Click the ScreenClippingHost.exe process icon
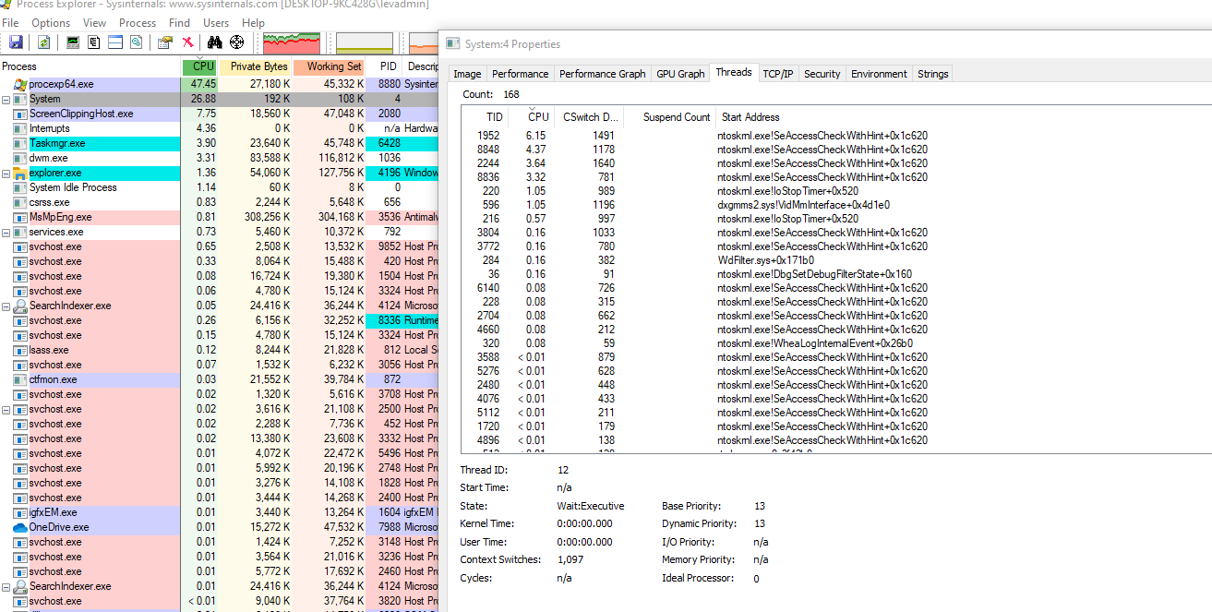The height and width of the screenshot is (612, 1212). (x=20, y=114)
